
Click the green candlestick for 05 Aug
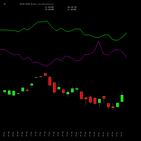[14, 93]
